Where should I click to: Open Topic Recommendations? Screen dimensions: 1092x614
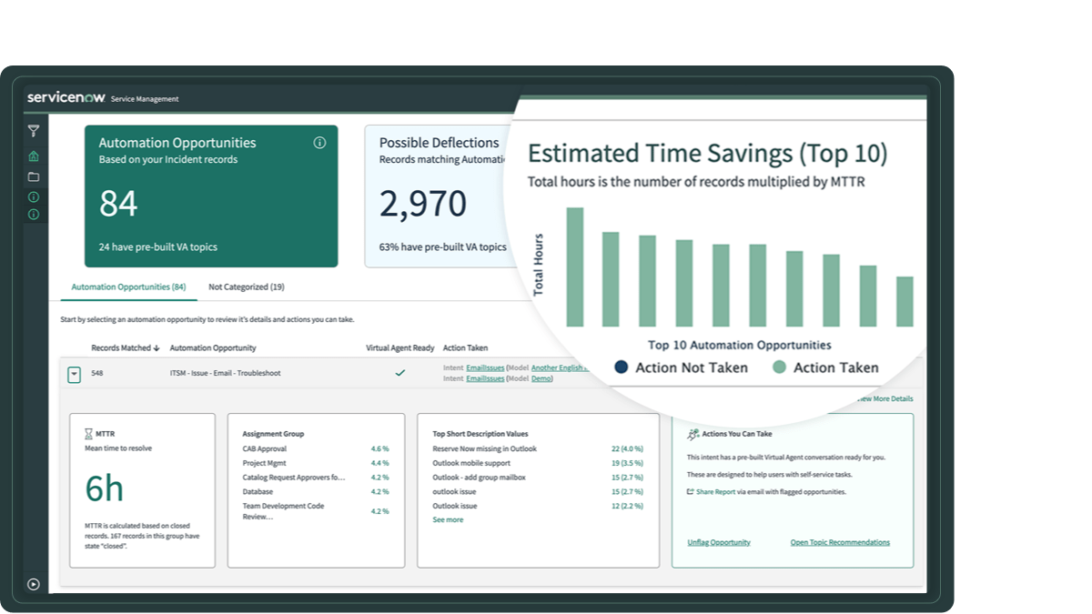pyautogui.click(x=840, y=542)
